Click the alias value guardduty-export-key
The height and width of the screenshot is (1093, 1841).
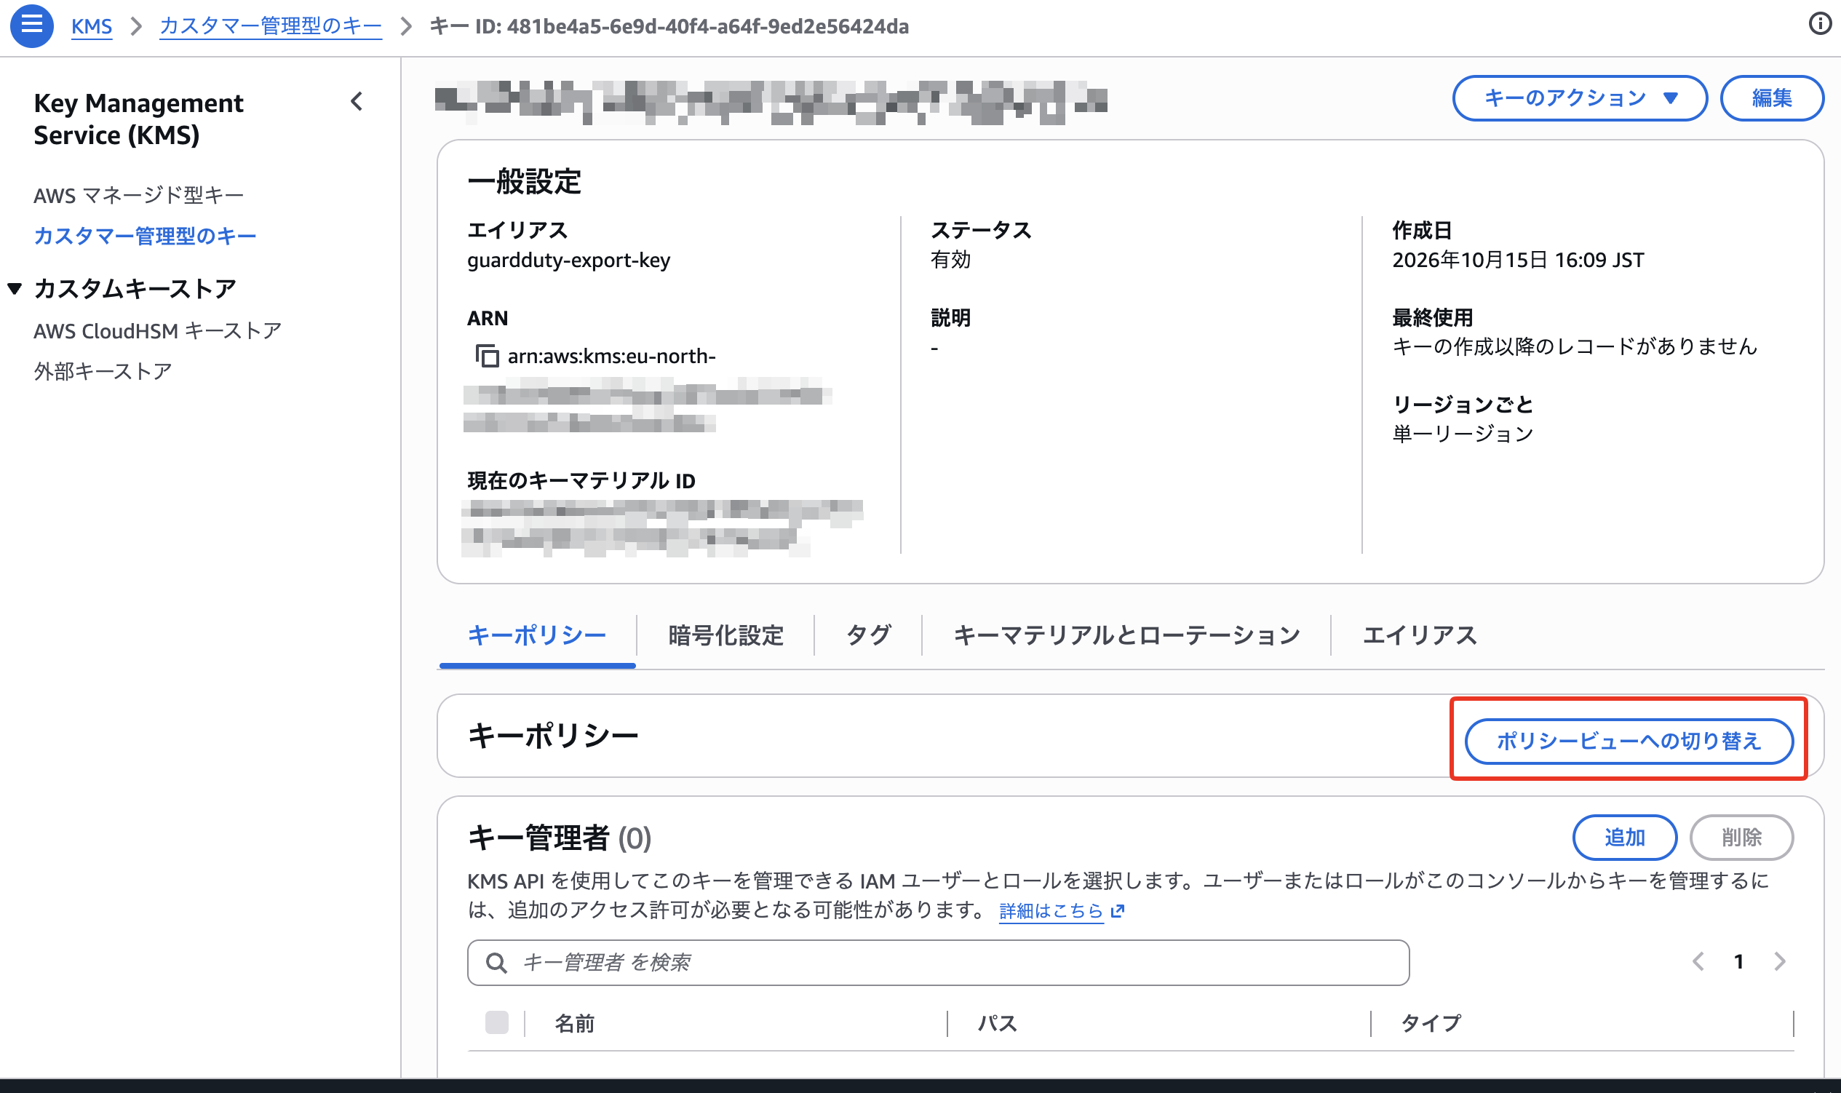pyautogui.click(x=568, y=260)
